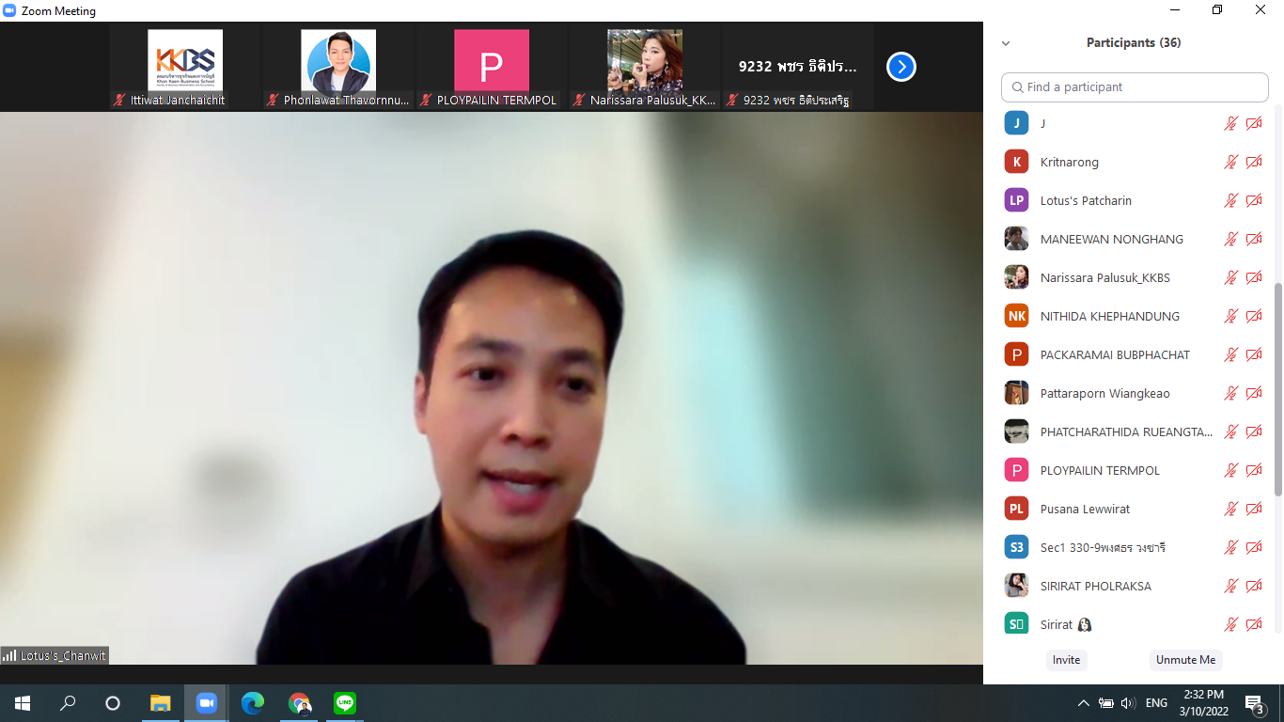Click camera-off icon for PACKARAMAI BUBPHACHAT
The height and width of the screenshot is (722, 1284).
click(x=1254, y=354)
